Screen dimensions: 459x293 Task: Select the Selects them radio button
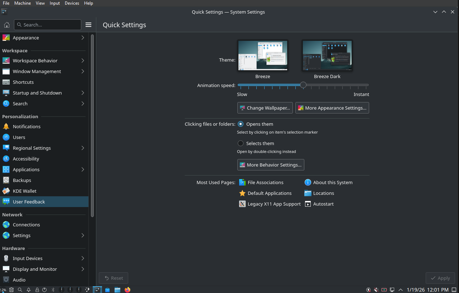click(241, 143)
